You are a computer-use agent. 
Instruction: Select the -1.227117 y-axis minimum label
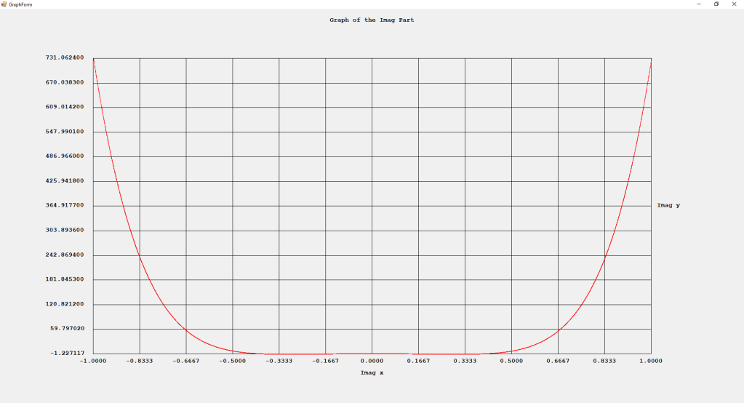(x=64, y=354)
